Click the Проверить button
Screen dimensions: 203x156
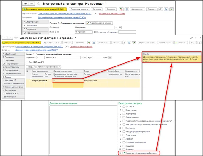[181, 43]
